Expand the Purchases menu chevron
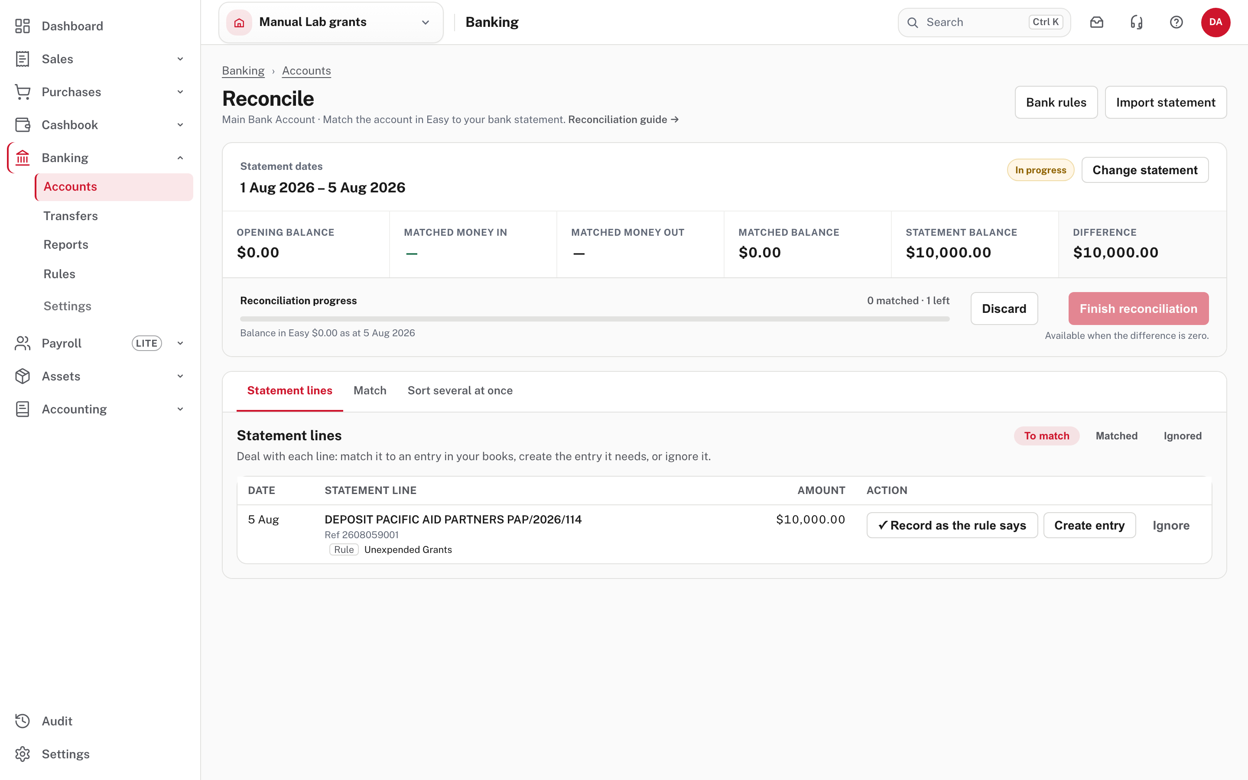 coord(181,92)
